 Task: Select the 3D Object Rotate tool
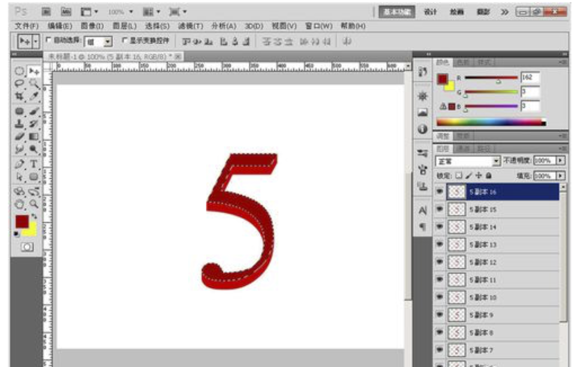19,191
